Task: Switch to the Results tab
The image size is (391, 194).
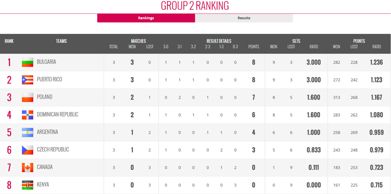Action: pos(244,18)
